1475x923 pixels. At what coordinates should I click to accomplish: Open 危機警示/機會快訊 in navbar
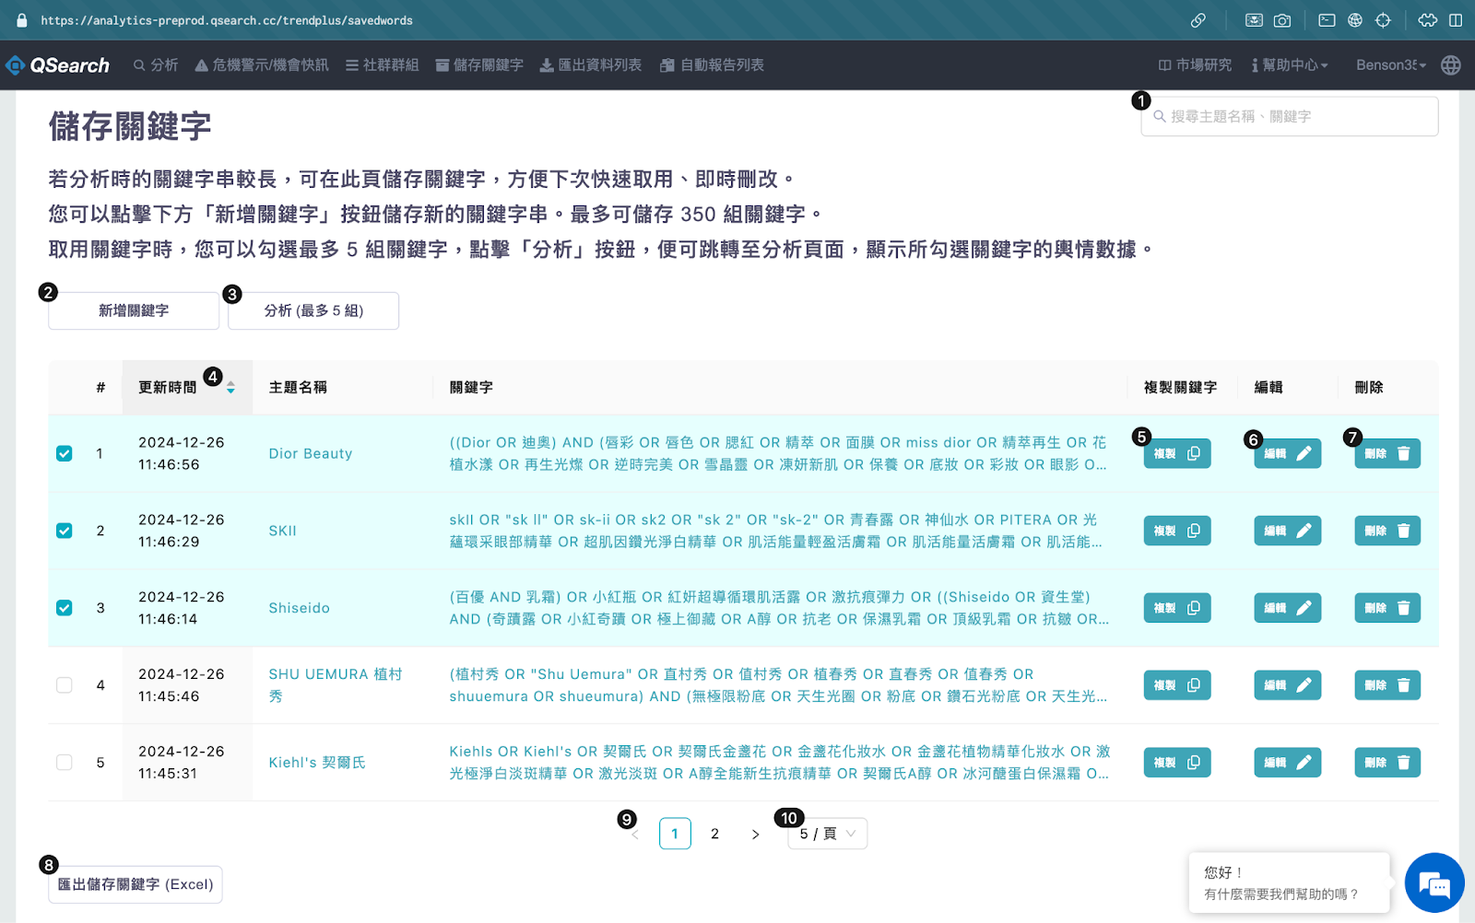262,65
